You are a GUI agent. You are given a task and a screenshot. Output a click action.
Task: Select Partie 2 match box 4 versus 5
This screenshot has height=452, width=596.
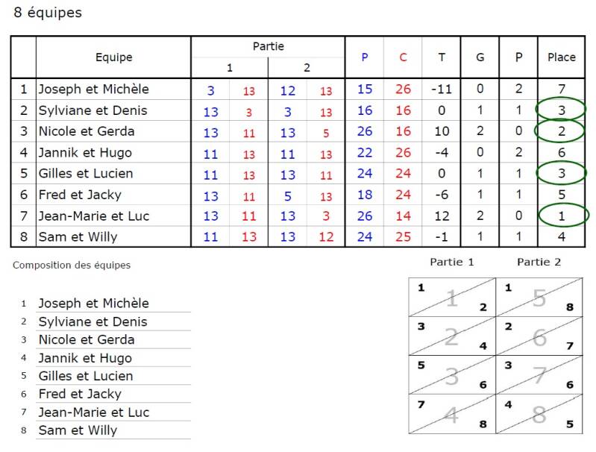pos(539,414)
